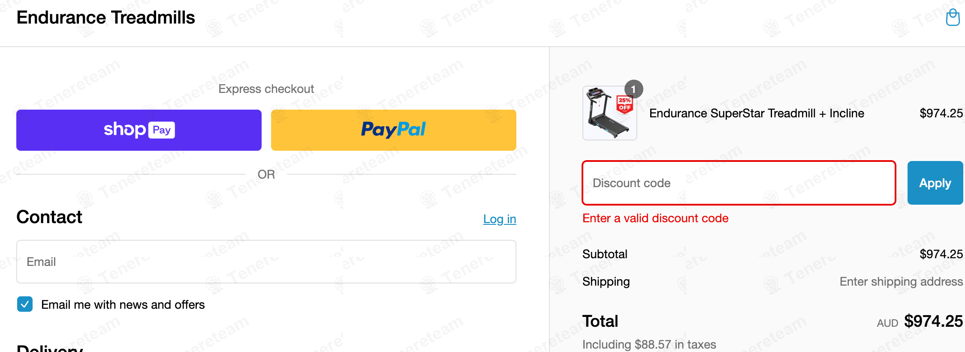Screen dimensions: 965x352
Task: Click the quantity badge on the product image
Action: tap(633, 89)
